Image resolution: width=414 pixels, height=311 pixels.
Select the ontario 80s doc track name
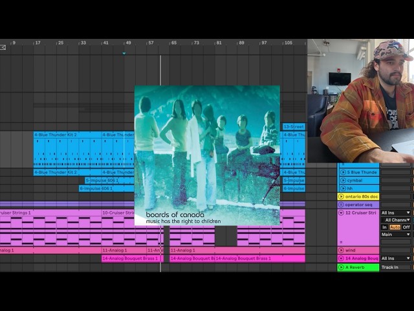(362, 196)
